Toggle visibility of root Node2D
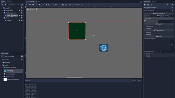 coord(22,8)
